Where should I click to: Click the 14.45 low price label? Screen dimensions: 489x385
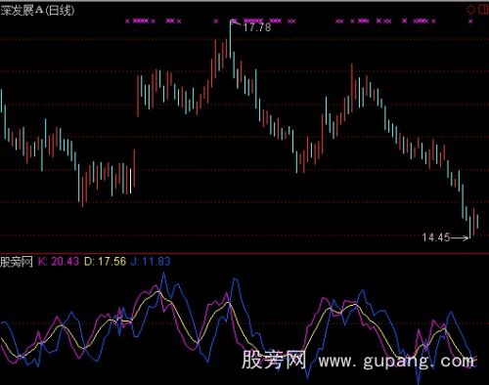click(436, 237)
